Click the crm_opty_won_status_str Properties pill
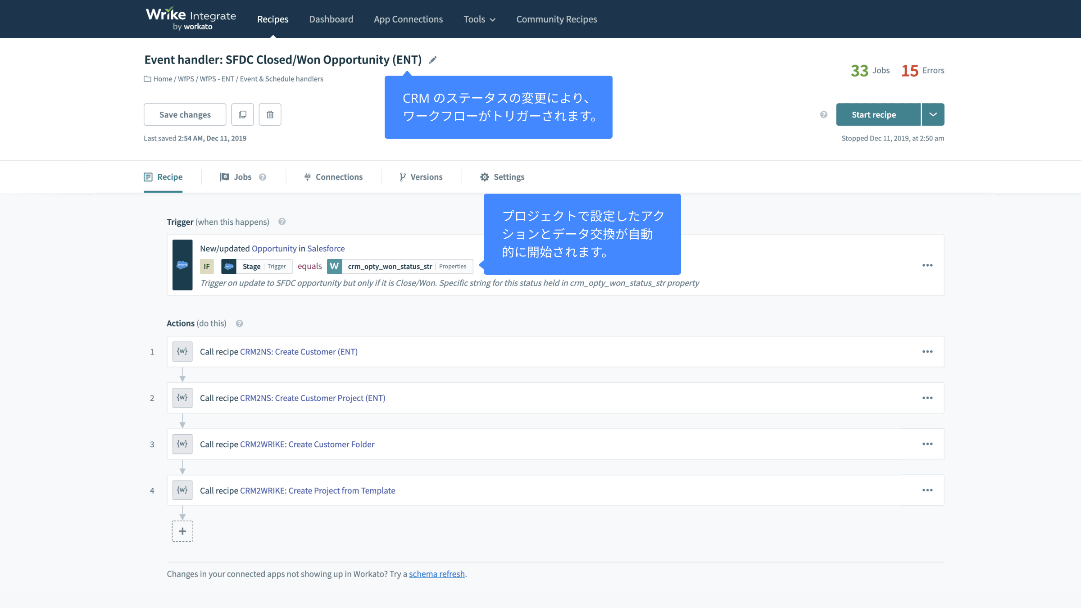The image size is (1081, 608). point(400,266)
